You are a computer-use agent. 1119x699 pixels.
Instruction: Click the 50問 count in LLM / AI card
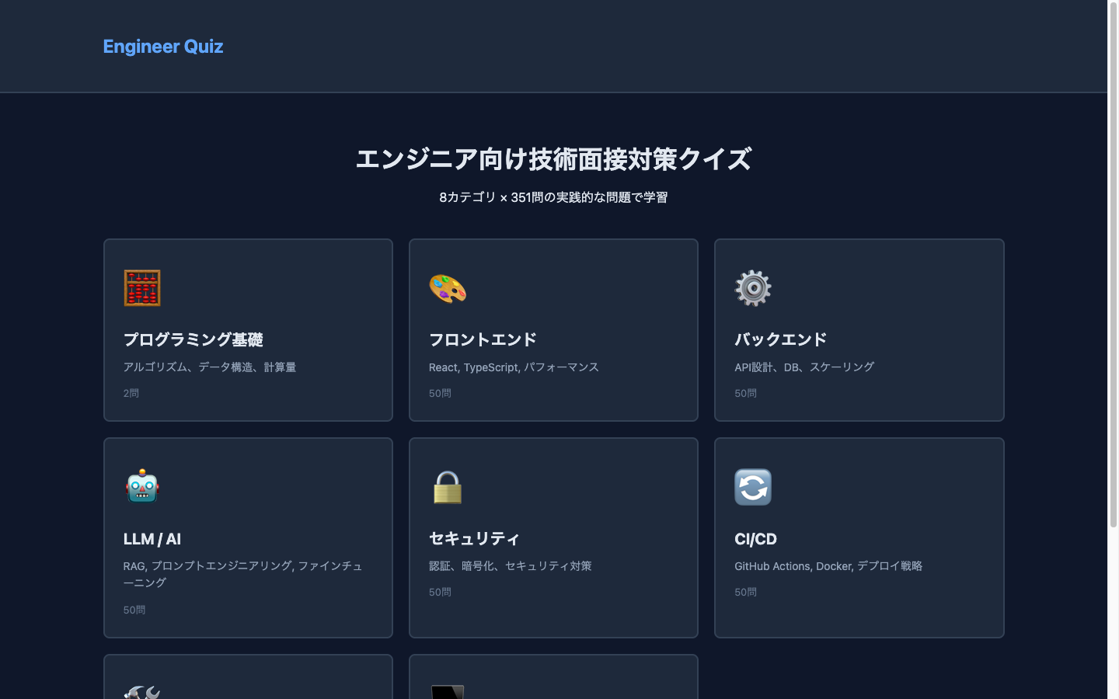134,610
